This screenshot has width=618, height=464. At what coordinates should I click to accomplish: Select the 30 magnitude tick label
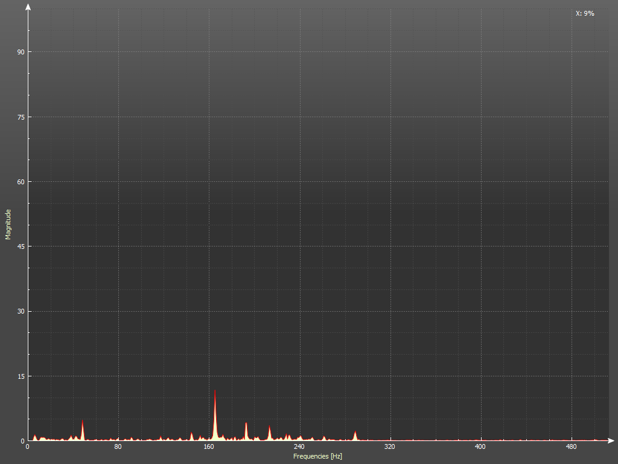point(21,311)
